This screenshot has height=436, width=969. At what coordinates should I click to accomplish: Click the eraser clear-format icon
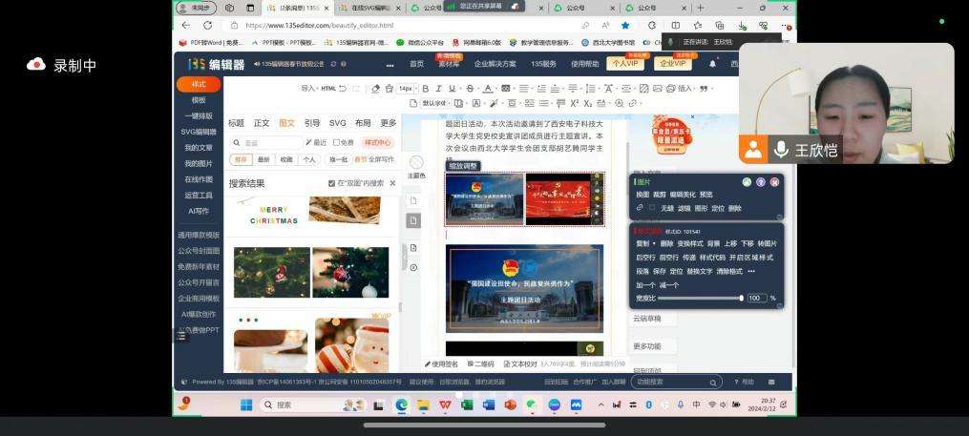375,89
